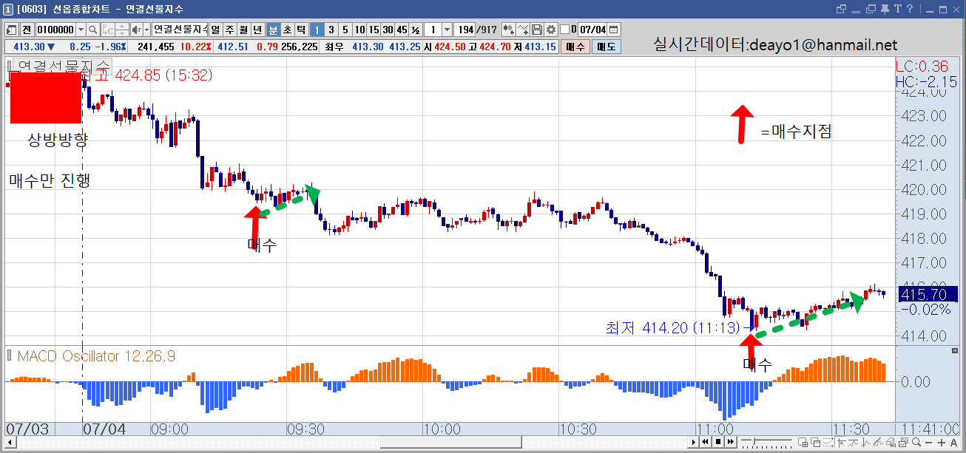Select the 30 minute interval button
966x453 pixels.
(387, 30)
